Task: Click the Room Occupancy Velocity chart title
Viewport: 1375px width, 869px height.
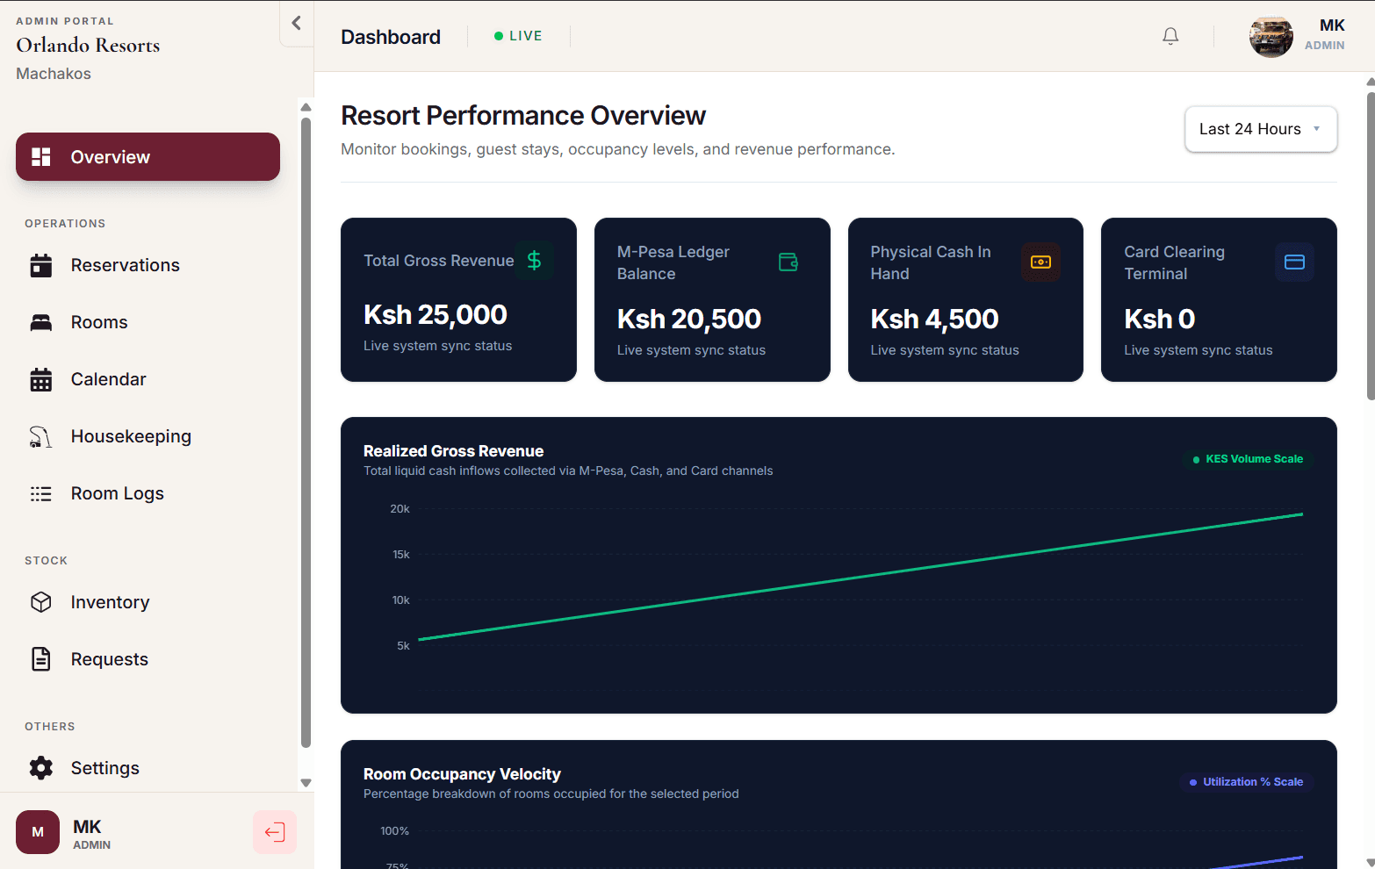Action: coord(462,774)
